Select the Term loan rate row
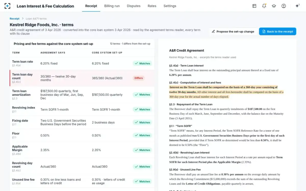This screenshot has height=191, width=306. coord(82,63)
